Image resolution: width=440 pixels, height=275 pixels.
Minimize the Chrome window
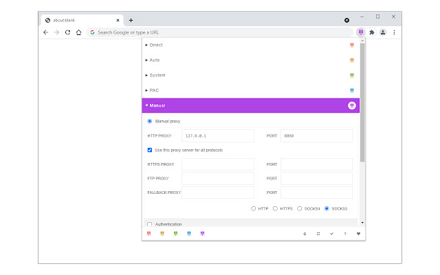click(x=362, y=16)
